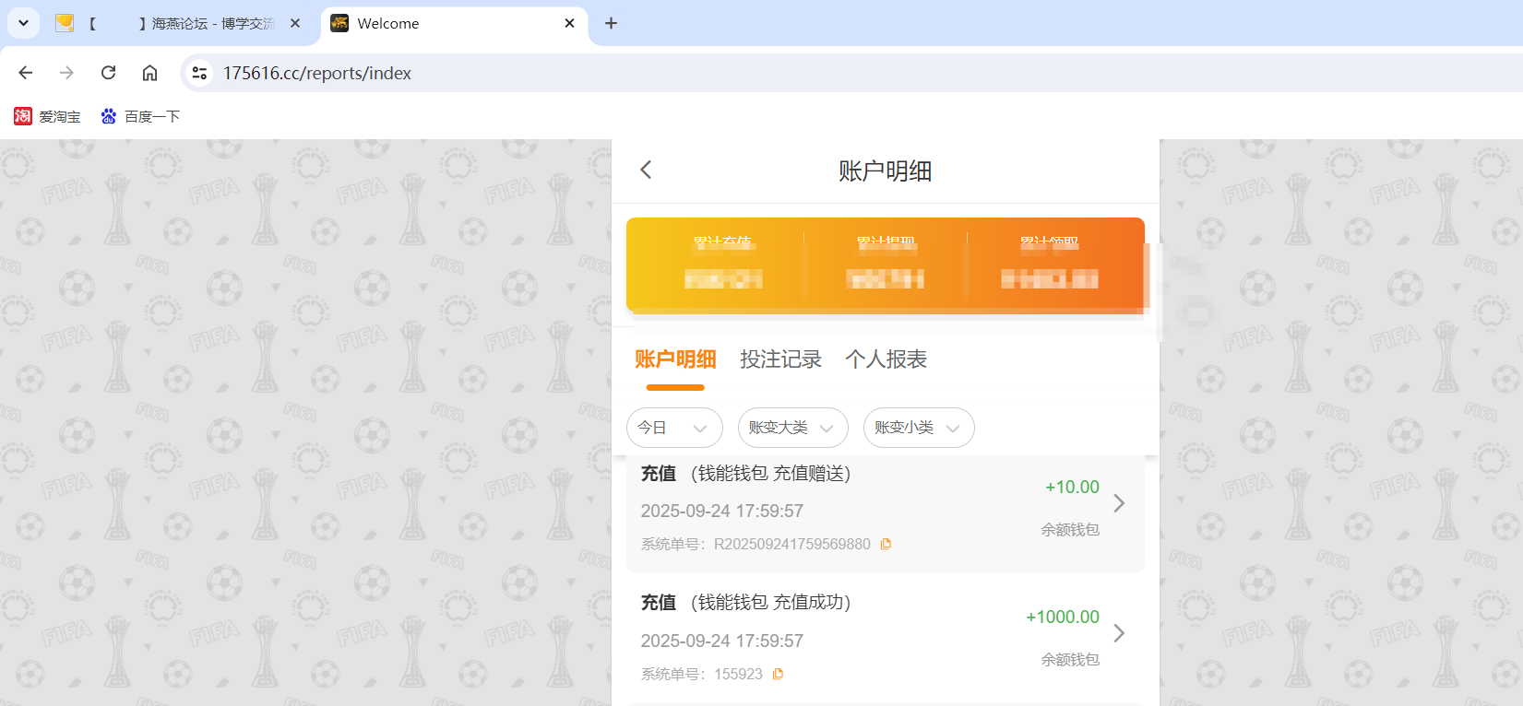Click the +10.00 amount
Screen dimensions: 1523x706
pyautogui.click(x=1072, y=487)
